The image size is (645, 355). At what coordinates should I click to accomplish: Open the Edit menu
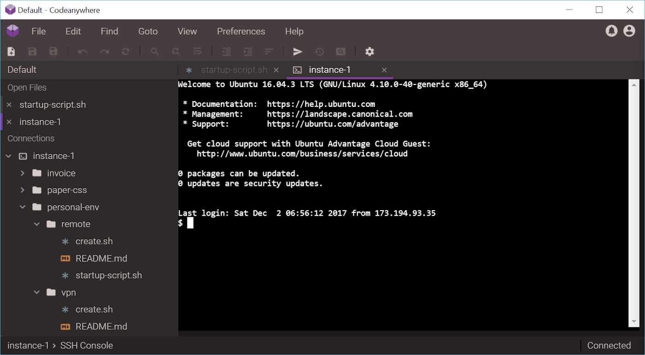click(73, 31)
